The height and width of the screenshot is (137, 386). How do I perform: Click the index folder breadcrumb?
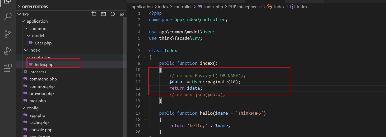point(163,7)
